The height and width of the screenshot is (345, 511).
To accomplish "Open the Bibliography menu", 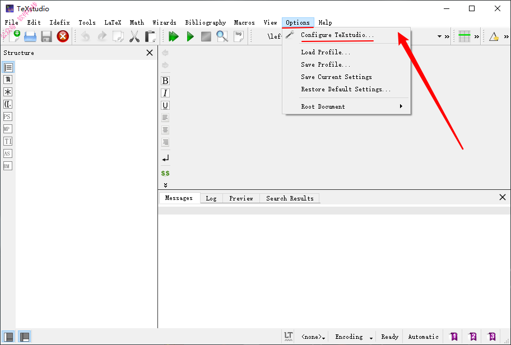I will click(x=205, y=22).
